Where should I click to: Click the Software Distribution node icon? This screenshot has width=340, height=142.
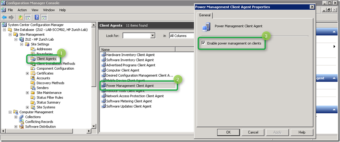pyautogui.click(x=21, y=127)
